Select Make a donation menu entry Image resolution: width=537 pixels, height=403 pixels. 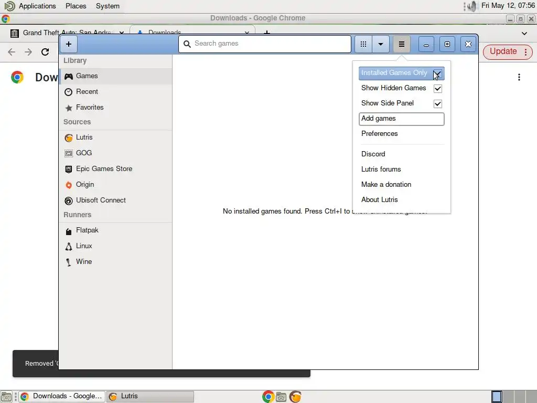[x=401, y=184]
